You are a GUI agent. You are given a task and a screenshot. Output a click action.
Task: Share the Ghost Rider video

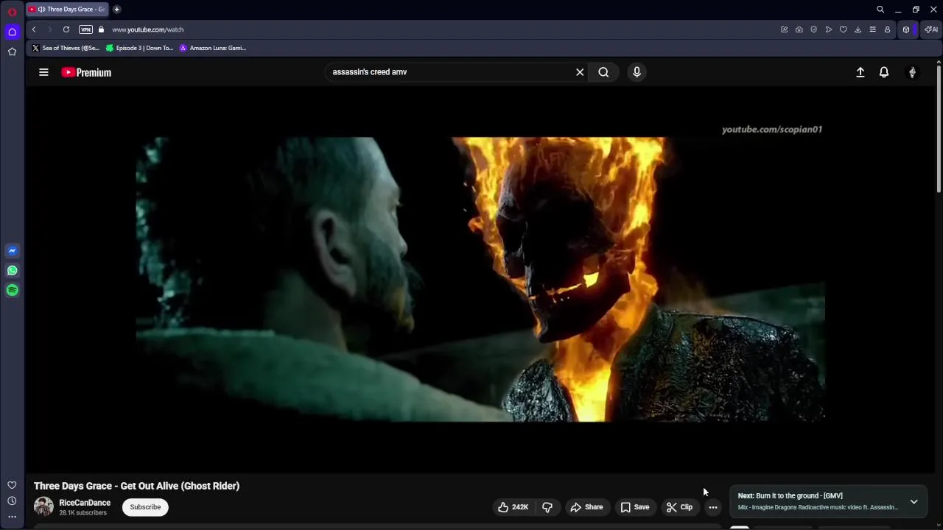(x=586, y=507)
